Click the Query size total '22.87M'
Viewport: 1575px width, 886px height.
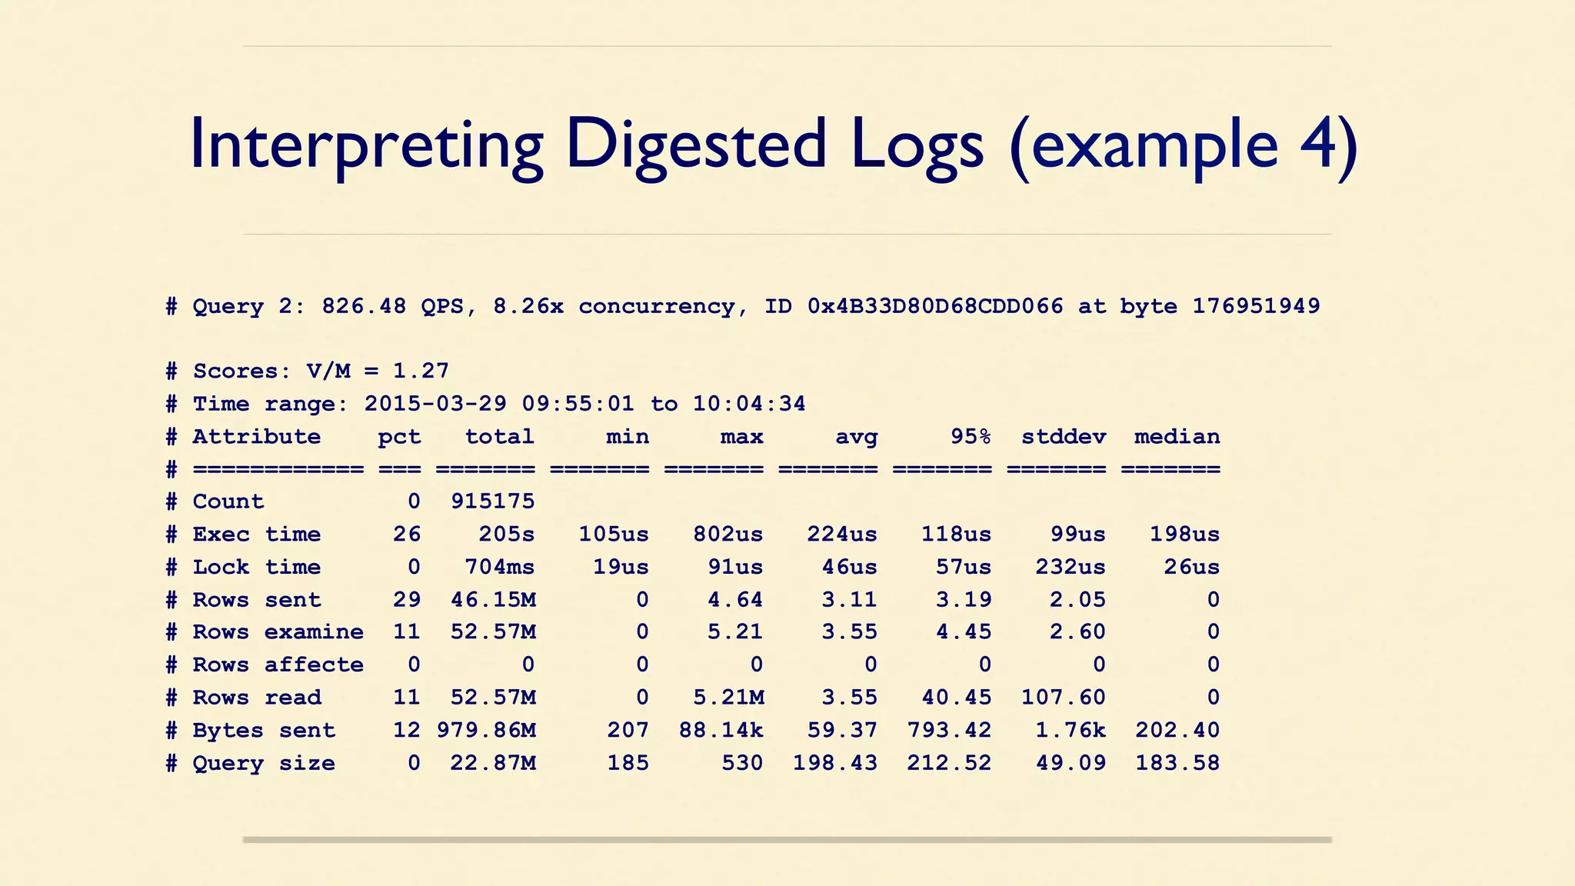(492, 763)
